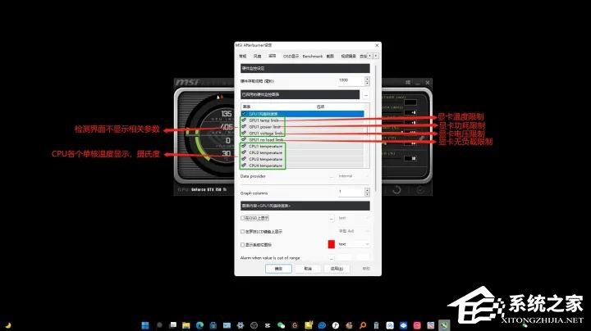Image resolution: width=591 pixels, height=331 pixels.
Task: Open the yellow sticky notes taskbar icon
Action: point(309,325)
